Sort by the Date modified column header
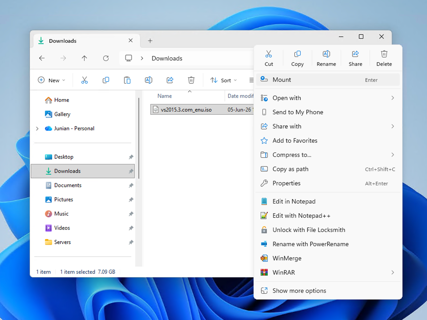The height and width of the screenshot is (320, 427). [240, 96]
